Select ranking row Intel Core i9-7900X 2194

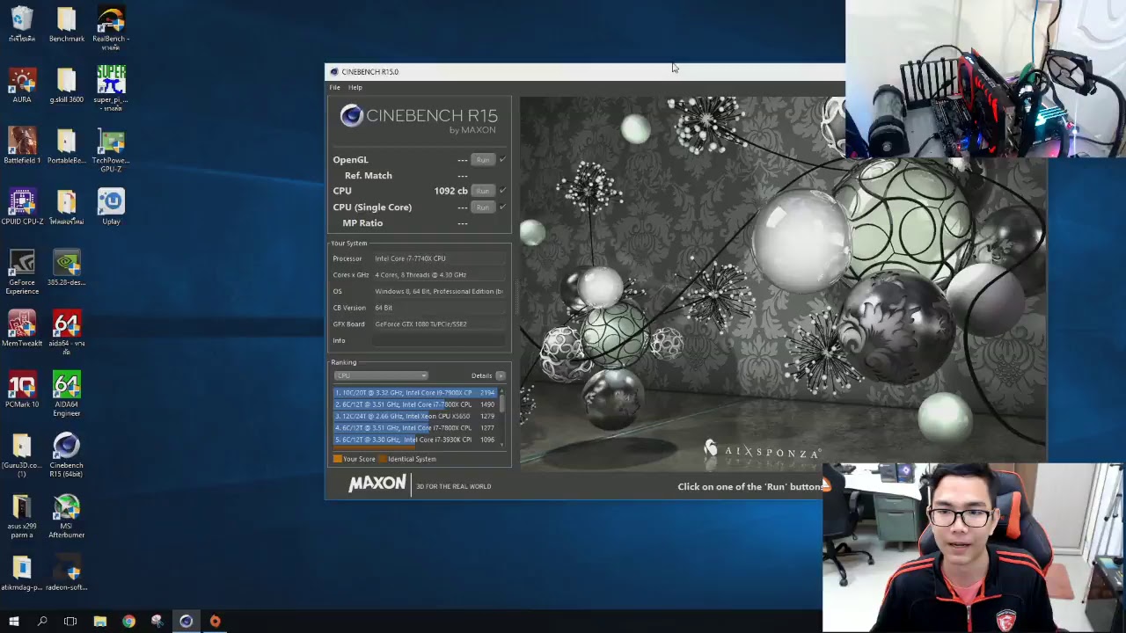[x=415, y=393]
